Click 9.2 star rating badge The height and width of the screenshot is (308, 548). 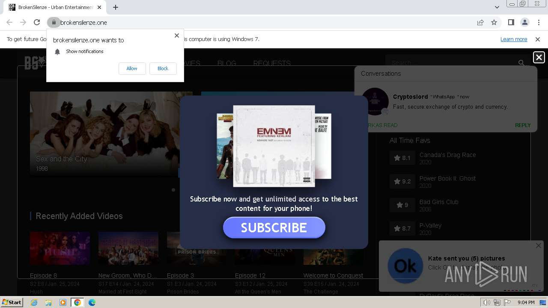(402, 181)
